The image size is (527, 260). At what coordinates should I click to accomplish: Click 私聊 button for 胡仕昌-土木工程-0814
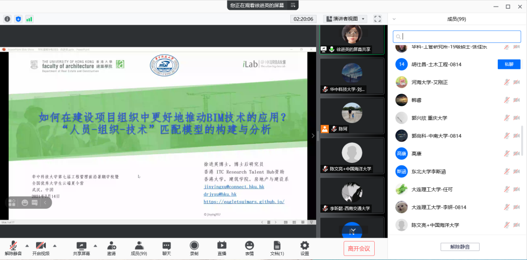[x=508, y=64]
